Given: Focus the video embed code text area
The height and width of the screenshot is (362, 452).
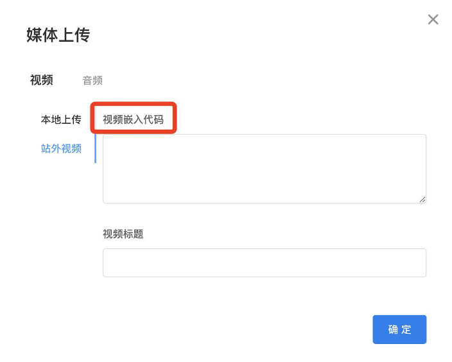Looking at the screenshot, I should (x=264, y=168).
